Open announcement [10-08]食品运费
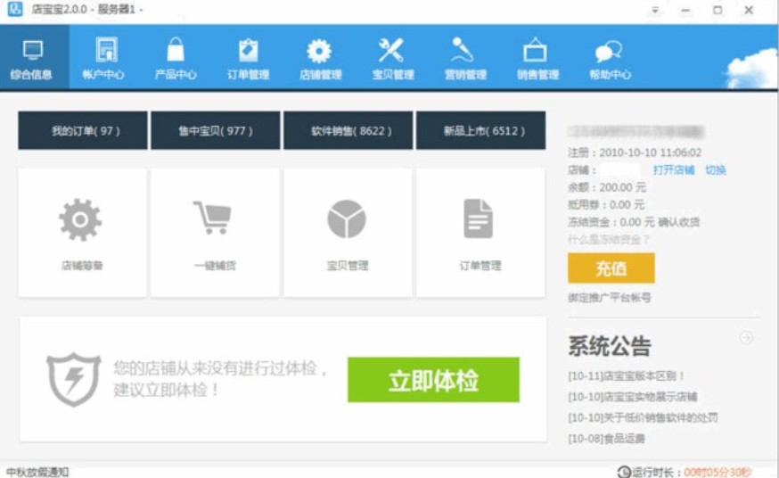The image size is (779, 478). (606, 439)
